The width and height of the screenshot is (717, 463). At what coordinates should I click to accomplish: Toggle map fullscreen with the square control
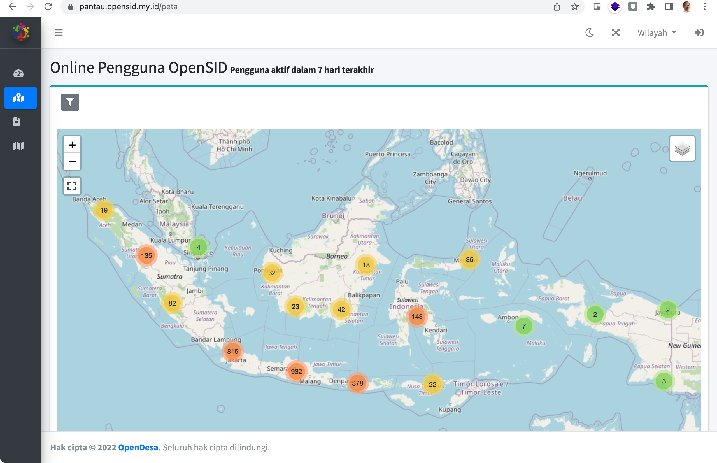(72, 186)
